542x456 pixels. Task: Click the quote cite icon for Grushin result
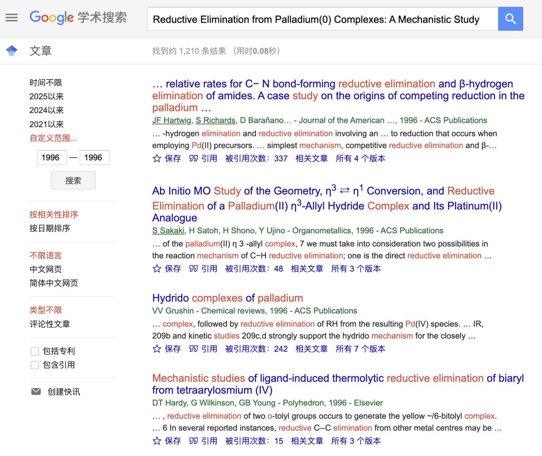(194, 349)
